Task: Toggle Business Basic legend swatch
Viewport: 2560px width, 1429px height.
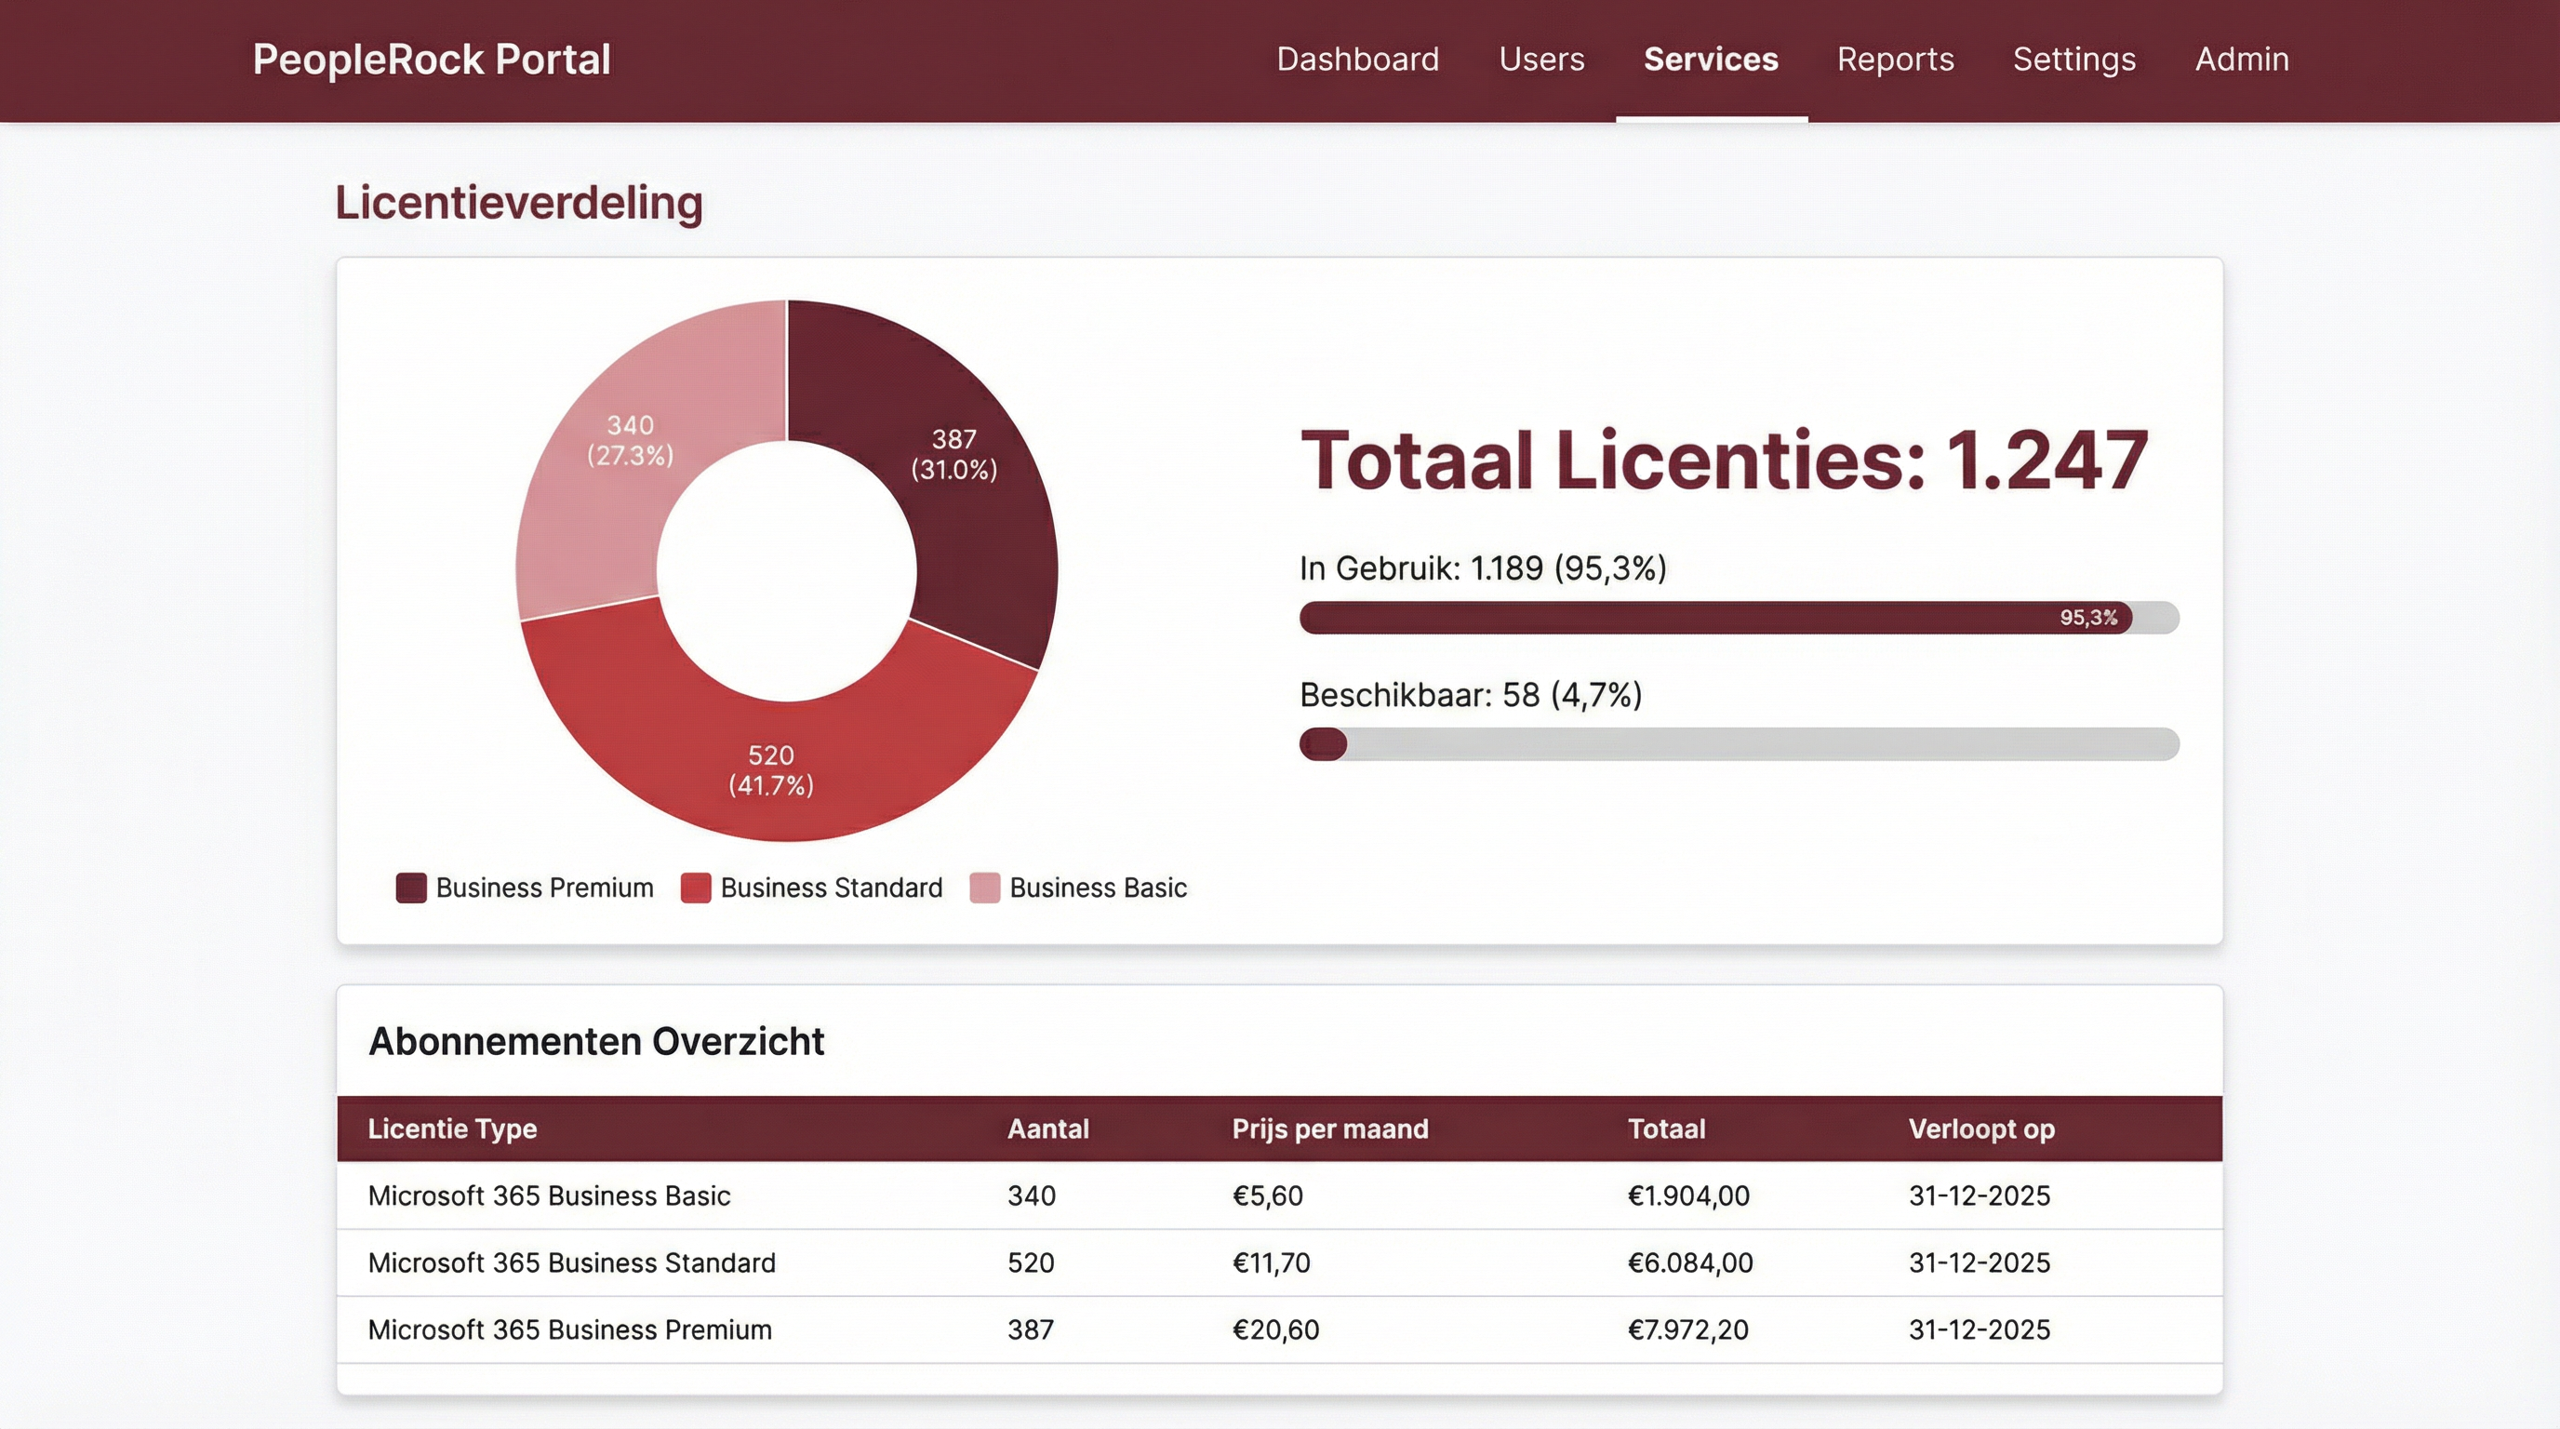Action: (984, 888)
